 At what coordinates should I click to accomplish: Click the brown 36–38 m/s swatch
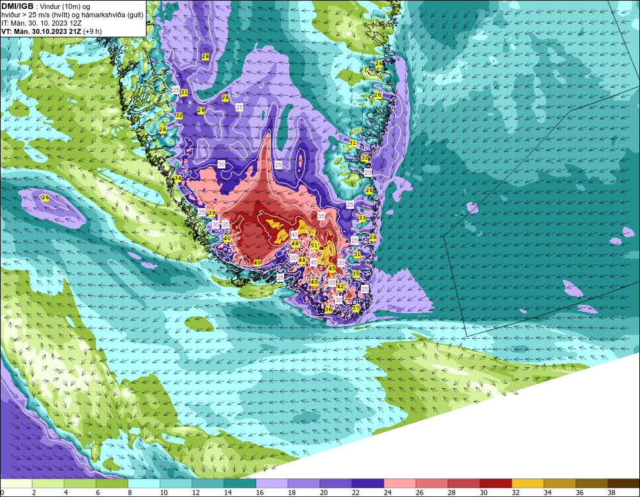click(592, 484)
